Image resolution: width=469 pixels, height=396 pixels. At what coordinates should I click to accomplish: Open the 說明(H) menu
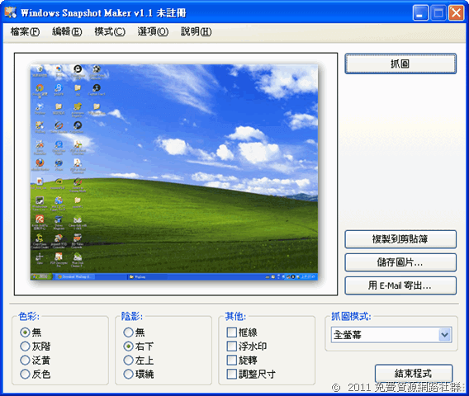(197, 31)
